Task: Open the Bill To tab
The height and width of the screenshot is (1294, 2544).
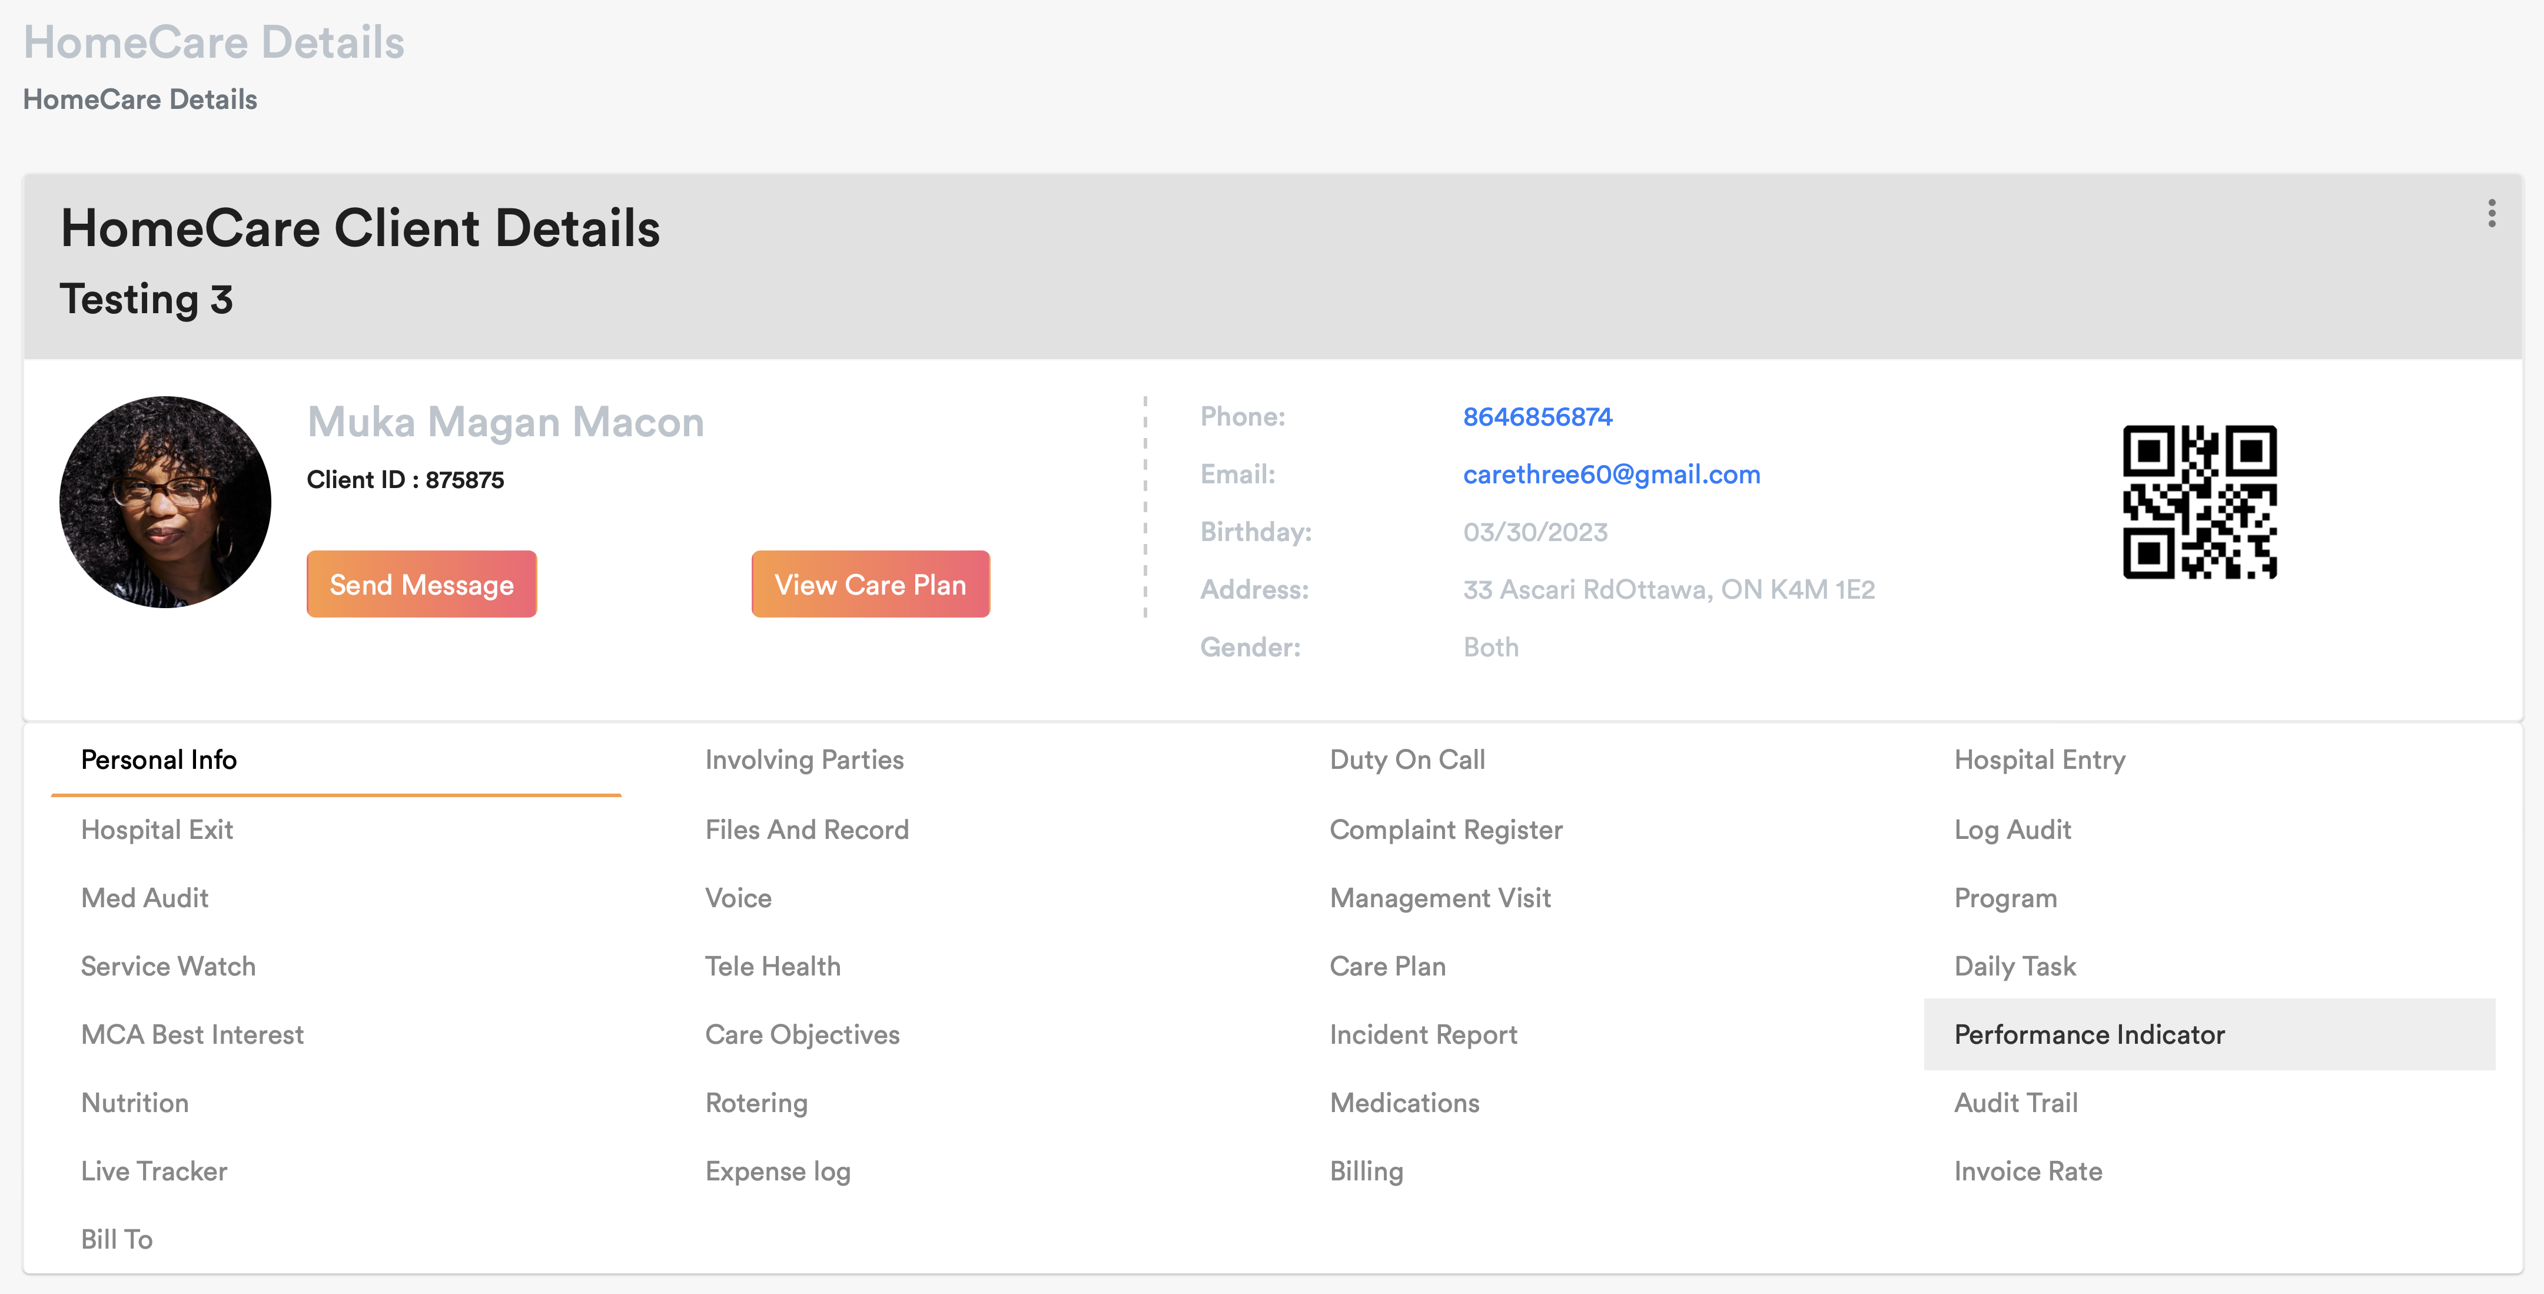Action: [117, 1239]
